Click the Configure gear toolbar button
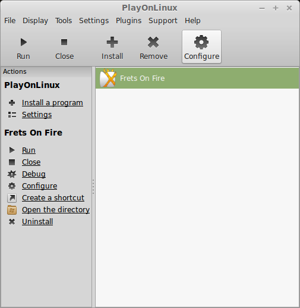 pos(201,47)
